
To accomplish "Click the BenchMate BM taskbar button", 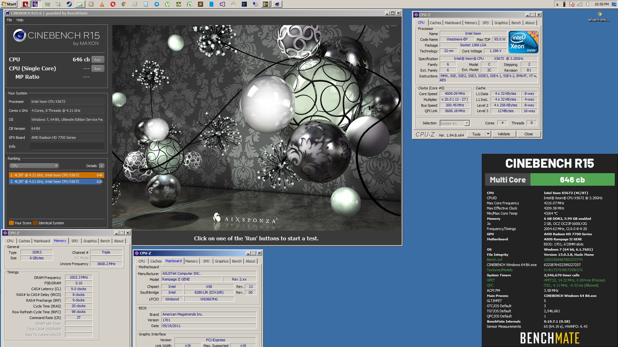I will [266, 4].
